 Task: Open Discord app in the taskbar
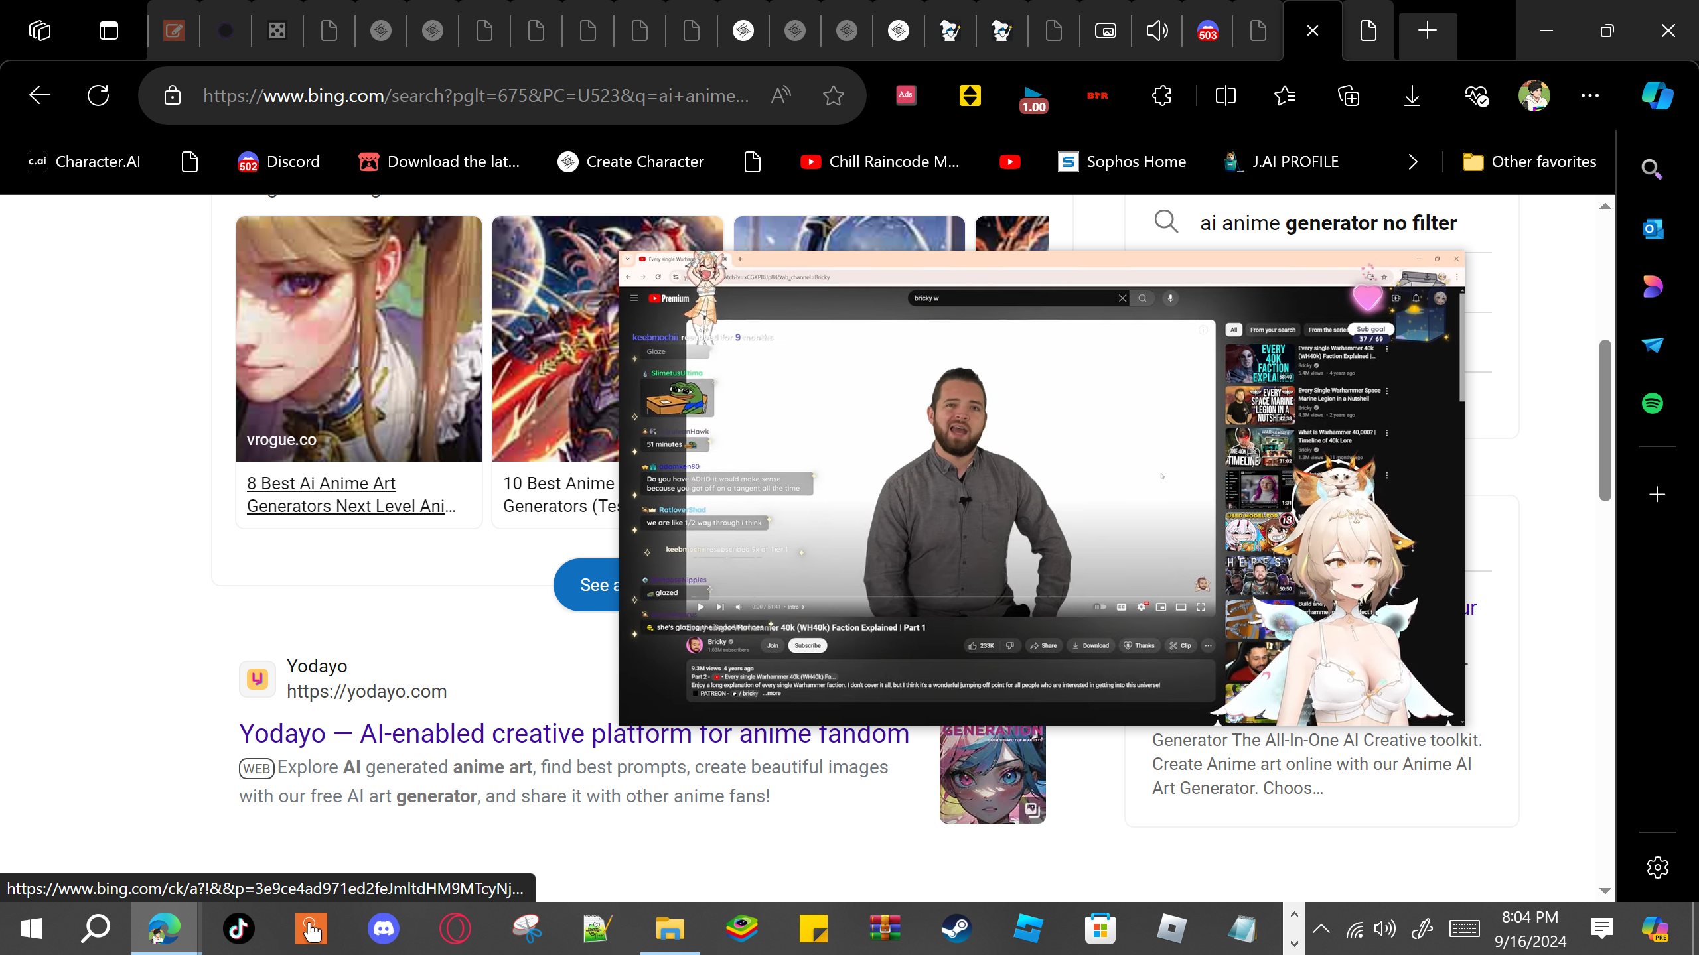coord(384,928)
